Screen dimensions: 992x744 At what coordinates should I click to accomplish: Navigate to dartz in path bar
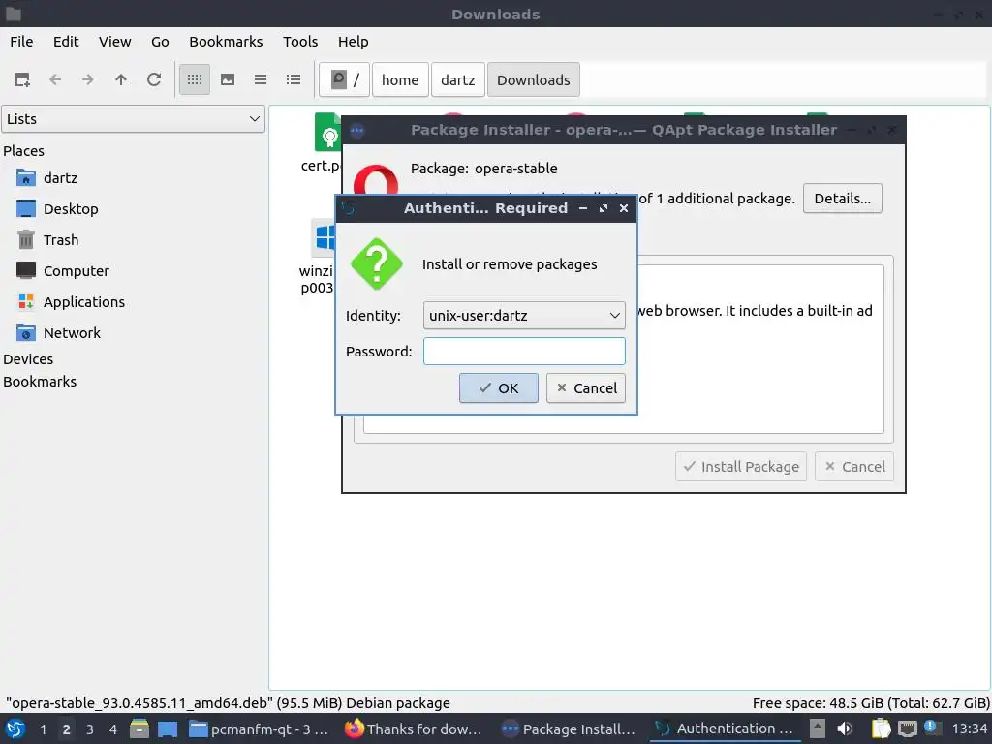457,79
